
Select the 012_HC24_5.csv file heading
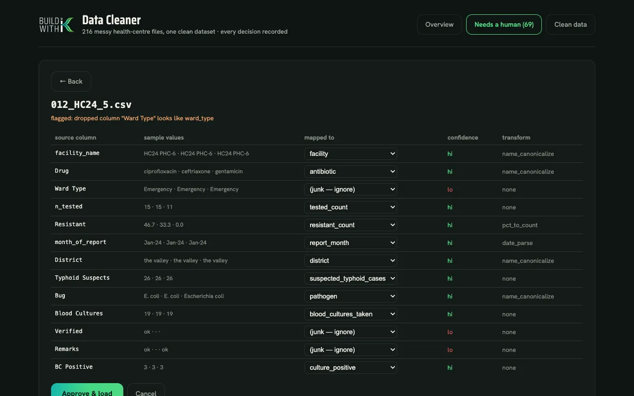(x=91, y=104)
